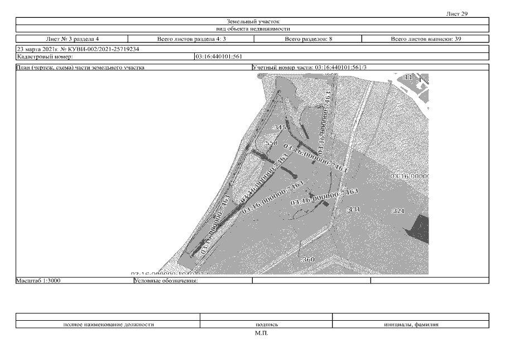Click the 'Лист № 3 раздела 4' cell
The image size is (505, 357).
(x=73, y=39)
